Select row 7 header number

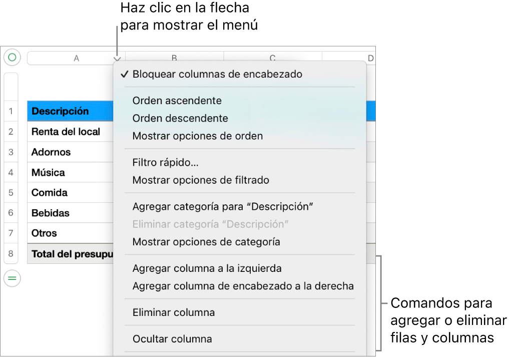[x=11, y=233]
